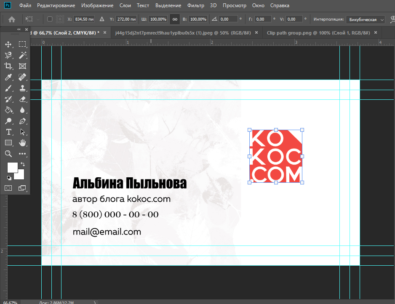Select the Horizontal Type tool

tap(8, 132)
